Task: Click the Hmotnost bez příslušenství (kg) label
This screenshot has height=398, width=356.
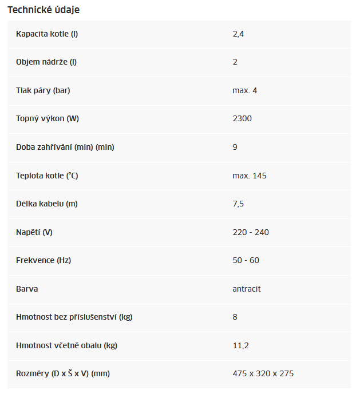Action: click(x=74, y=317)
